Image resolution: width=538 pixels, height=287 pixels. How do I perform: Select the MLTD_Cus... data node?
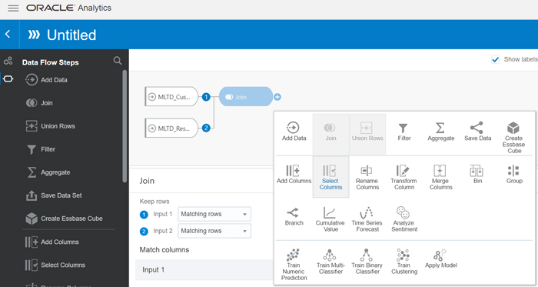(x=171, y=97)
